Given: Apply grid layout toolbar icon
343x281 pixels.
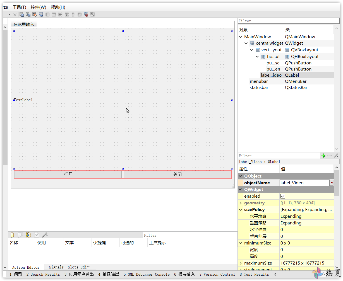Looking at the screenshot, I should tap(80, 14).
